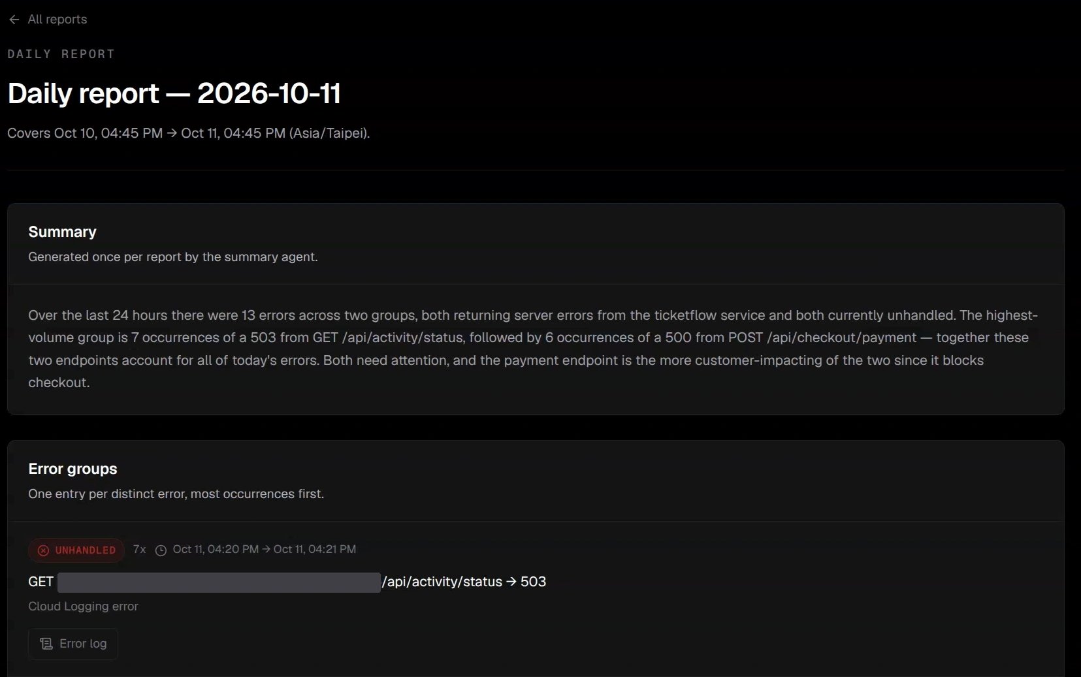The width and height of the screenshot is (1081, 677).
Task: Click the clock icon beside the timestamps
Action: [x=161, y=550]
